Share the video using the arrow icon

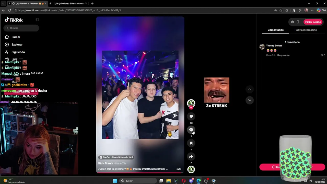click(x=191, y=156)
